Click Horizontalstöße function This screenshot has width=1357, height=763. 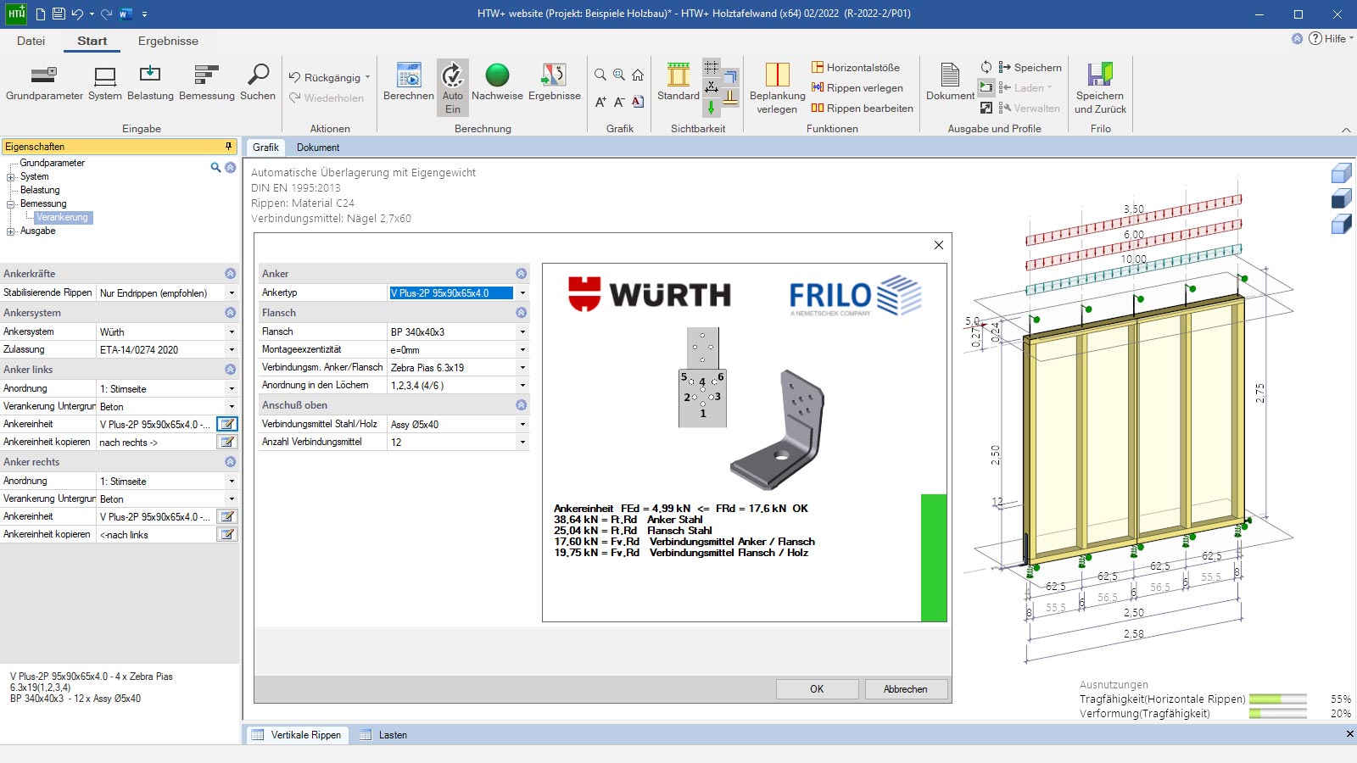click(x=855, y=68)
